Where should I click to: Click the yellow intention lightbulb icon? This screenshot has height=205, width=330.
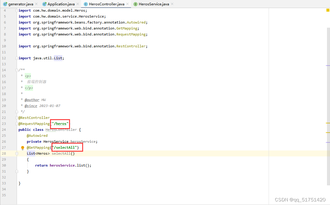pyautogui.click(x=23, y=148)
